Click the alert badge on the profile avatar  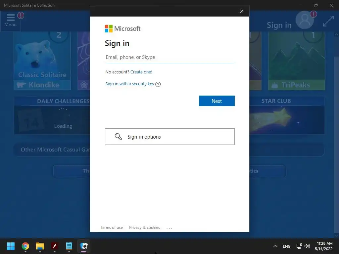point(314,14)
